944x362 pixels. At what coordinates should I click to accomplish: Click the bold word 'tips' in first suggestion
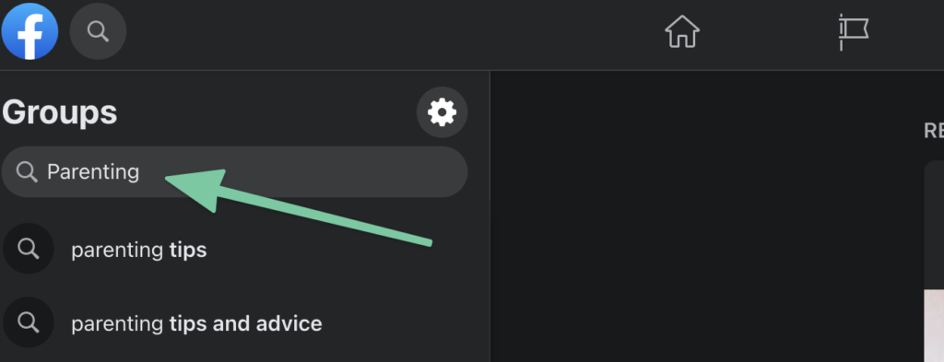click(188, 251)
